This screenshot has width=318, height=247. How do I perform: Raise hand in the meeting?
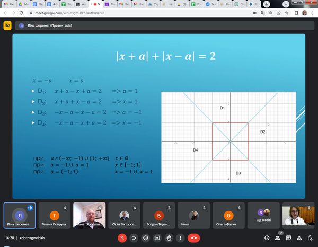[170, 238]
